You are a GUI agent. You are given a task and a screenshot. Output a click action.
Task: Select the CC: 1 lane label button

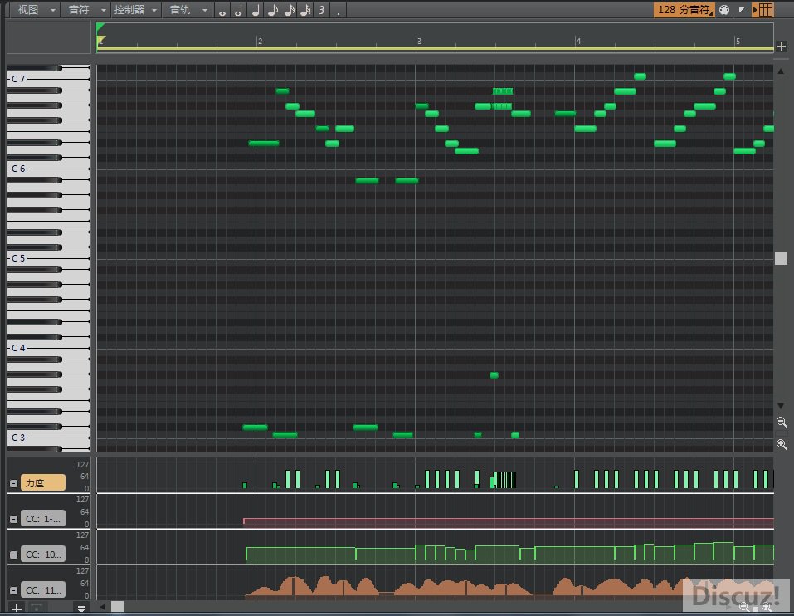[x=43, y=519]
